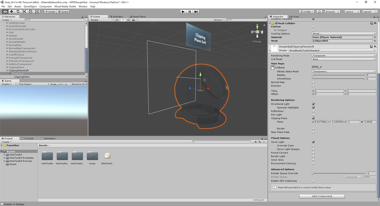Toggle the Mesh Collider enabled checkbox
The height and width of the screenshot is (206, 380).
pos(276,23)
